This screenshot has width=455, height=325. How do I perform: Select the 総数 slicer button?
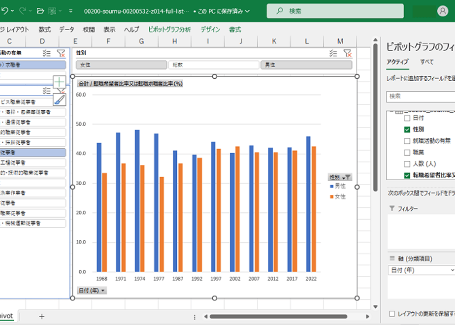tap(214, 65)
